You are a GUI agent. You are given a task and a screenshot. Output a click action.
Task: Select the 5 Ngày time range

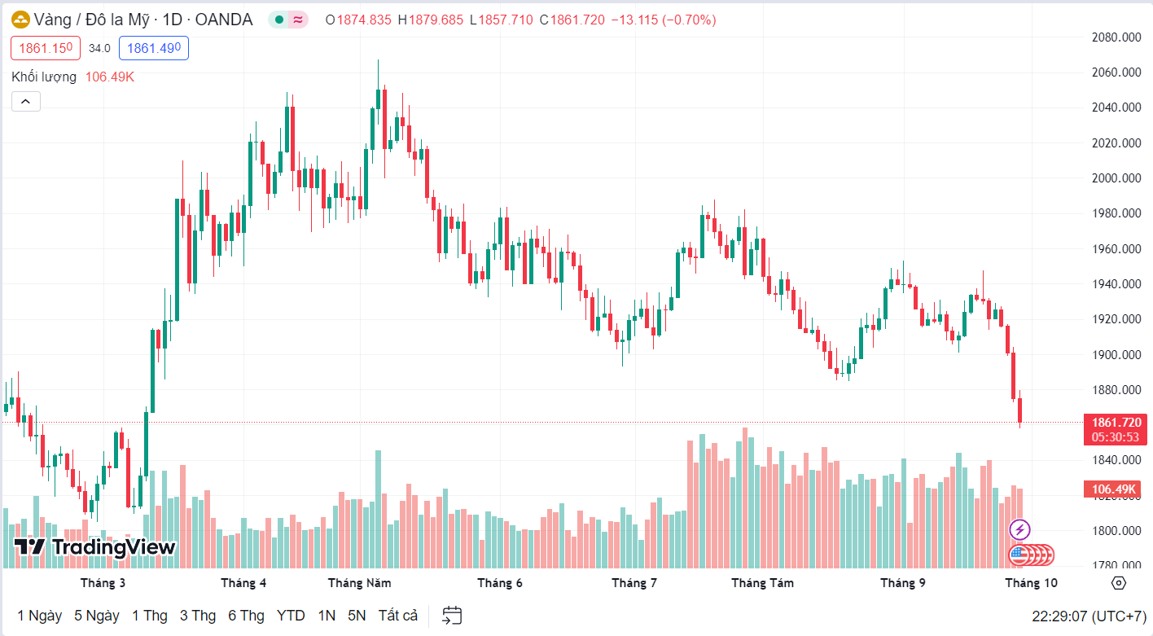[x=96, y=616]
